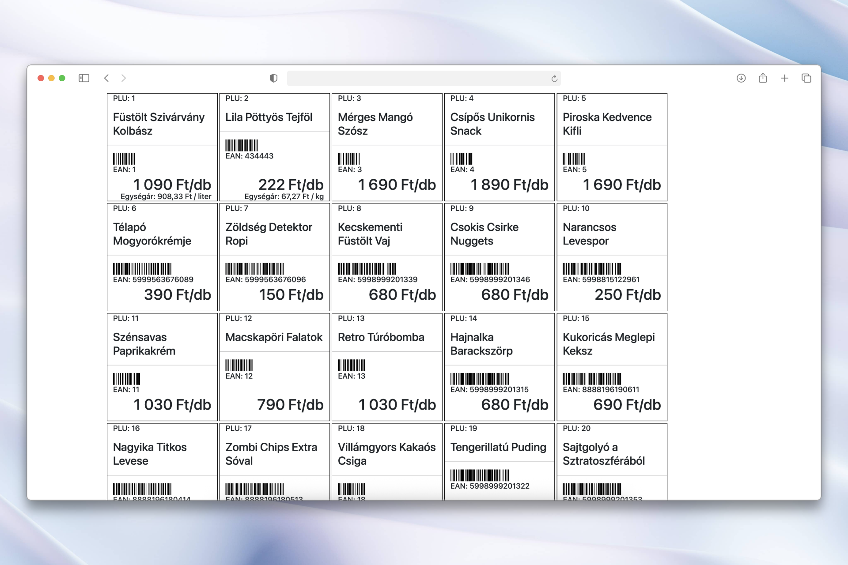The width and height of the screenshot is (848, 565).
Task: Show tab overview
Action: pyautogui.click(x=806, y=78)
